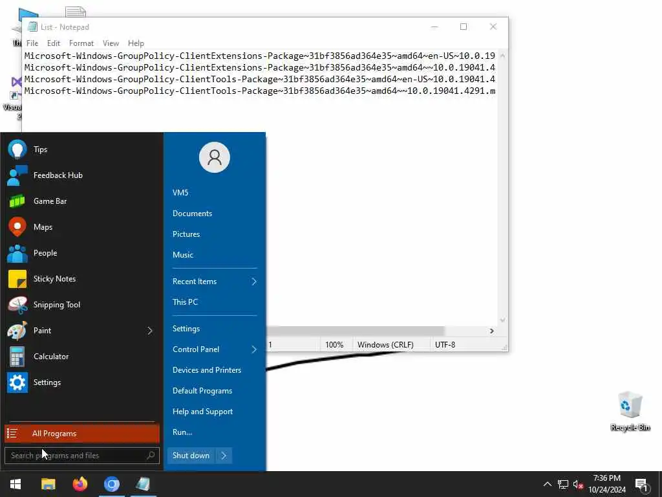Click the line ending in 19041.4291.m
Image resolution: width=662 pixels, height=497 pixels.
click(260, 91)
